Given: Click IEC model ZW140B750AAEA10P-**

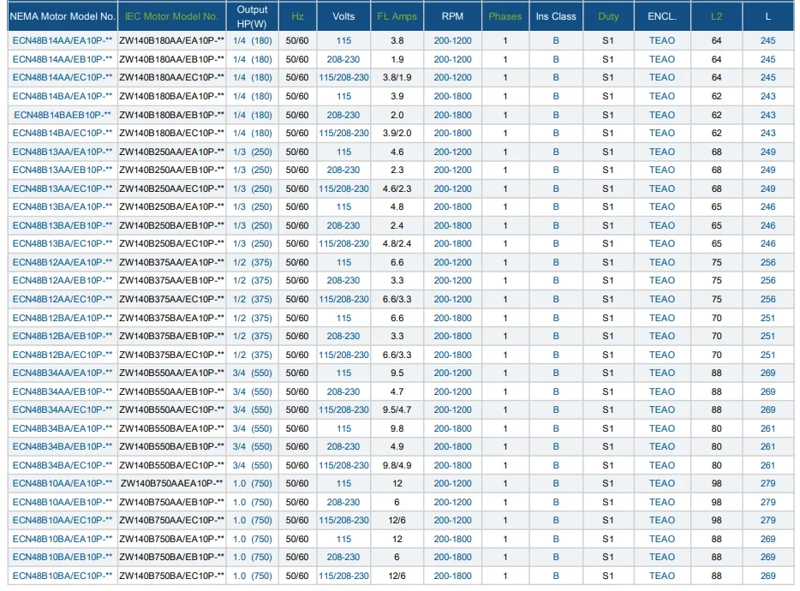Looking at the screenshot, I should pos(171,483).
